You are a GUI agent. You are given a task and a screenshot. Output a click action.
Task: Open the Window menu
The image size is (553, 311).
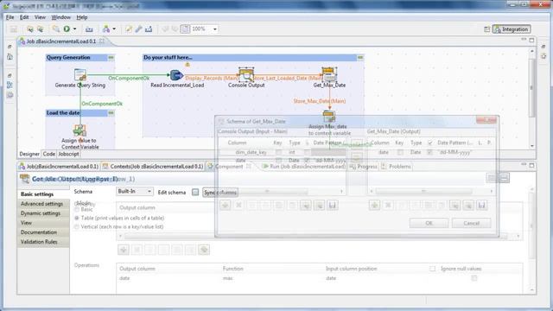click(61, 17)
